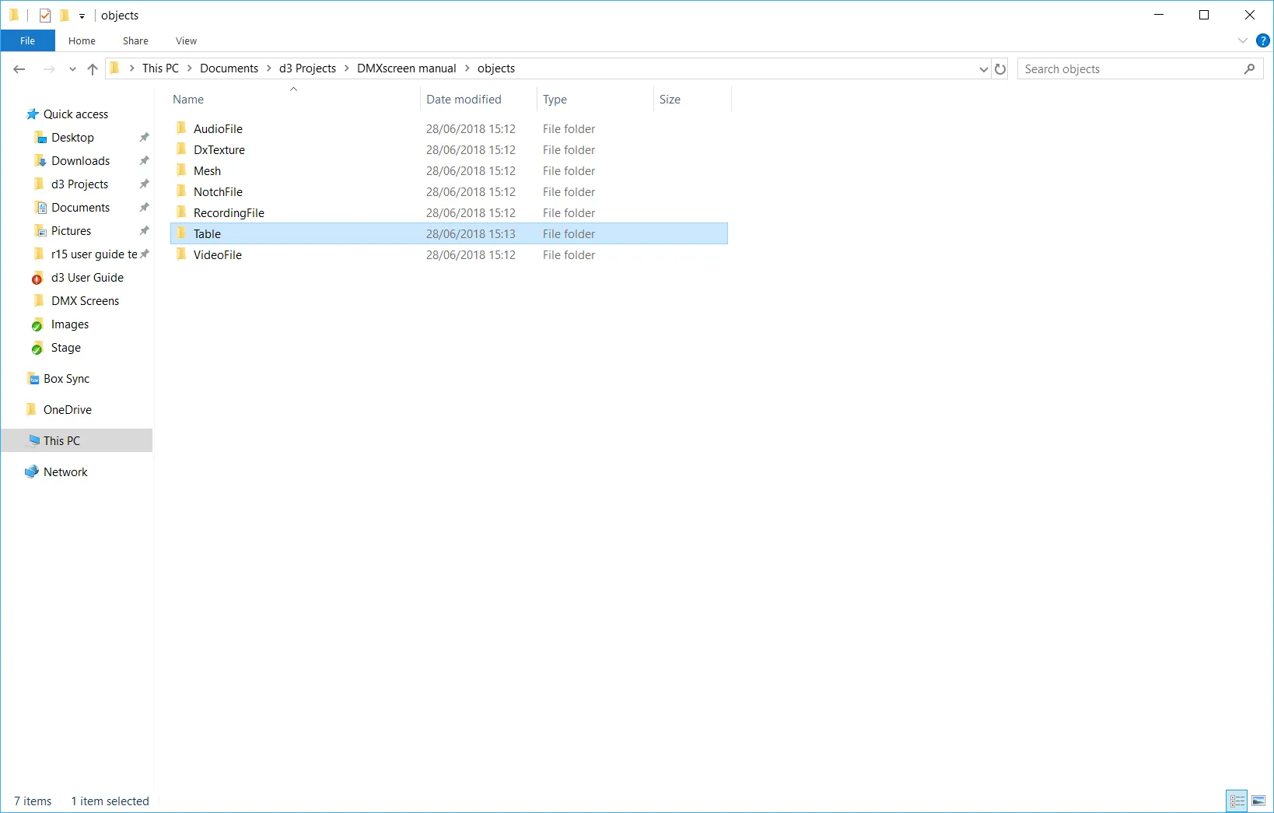1274x813 pixels.
Task: Open the Quick Access Toolbar customize dropdown
Action: pyautogui.click(x=81, y=15)
